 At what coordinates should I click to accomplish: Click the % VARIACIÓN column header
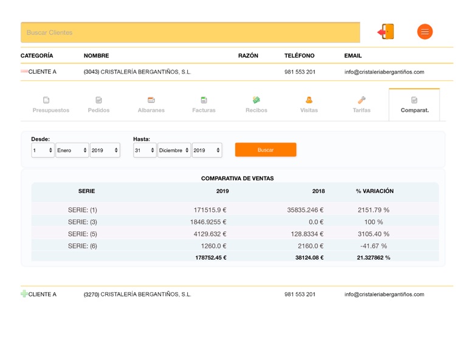tap(375, 191)
